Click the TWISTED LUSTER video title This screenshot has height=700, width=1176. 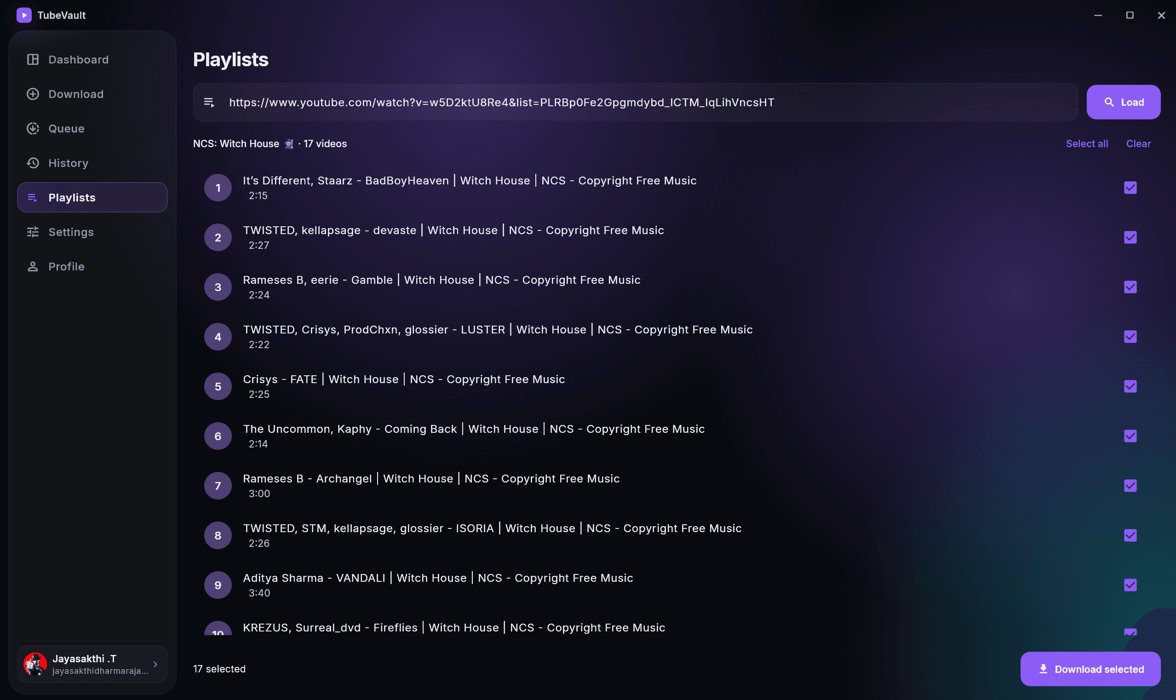coord(498,330)
